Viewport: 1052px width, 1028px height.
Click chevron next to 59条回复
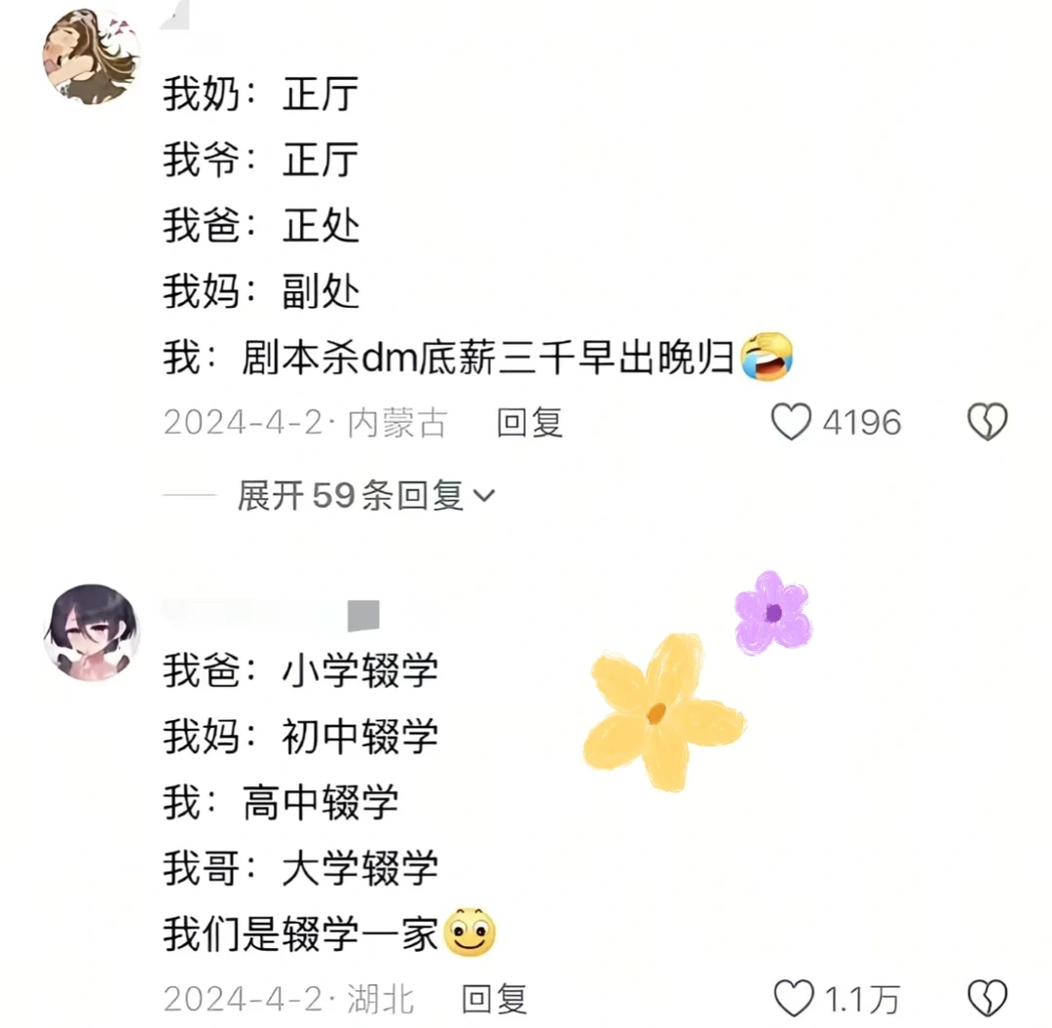(x=484, y=496)
